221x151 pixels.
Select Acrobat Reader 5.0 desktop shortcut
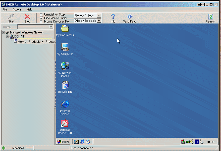pos(65,123)
